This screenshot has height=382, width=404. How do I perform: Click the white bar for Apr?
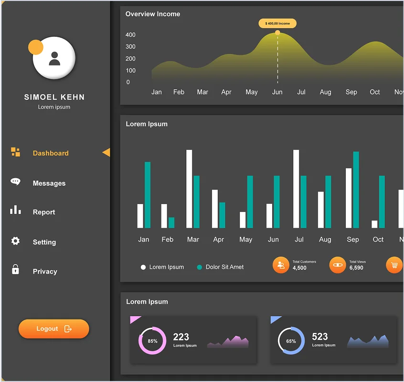click(215, 209)
